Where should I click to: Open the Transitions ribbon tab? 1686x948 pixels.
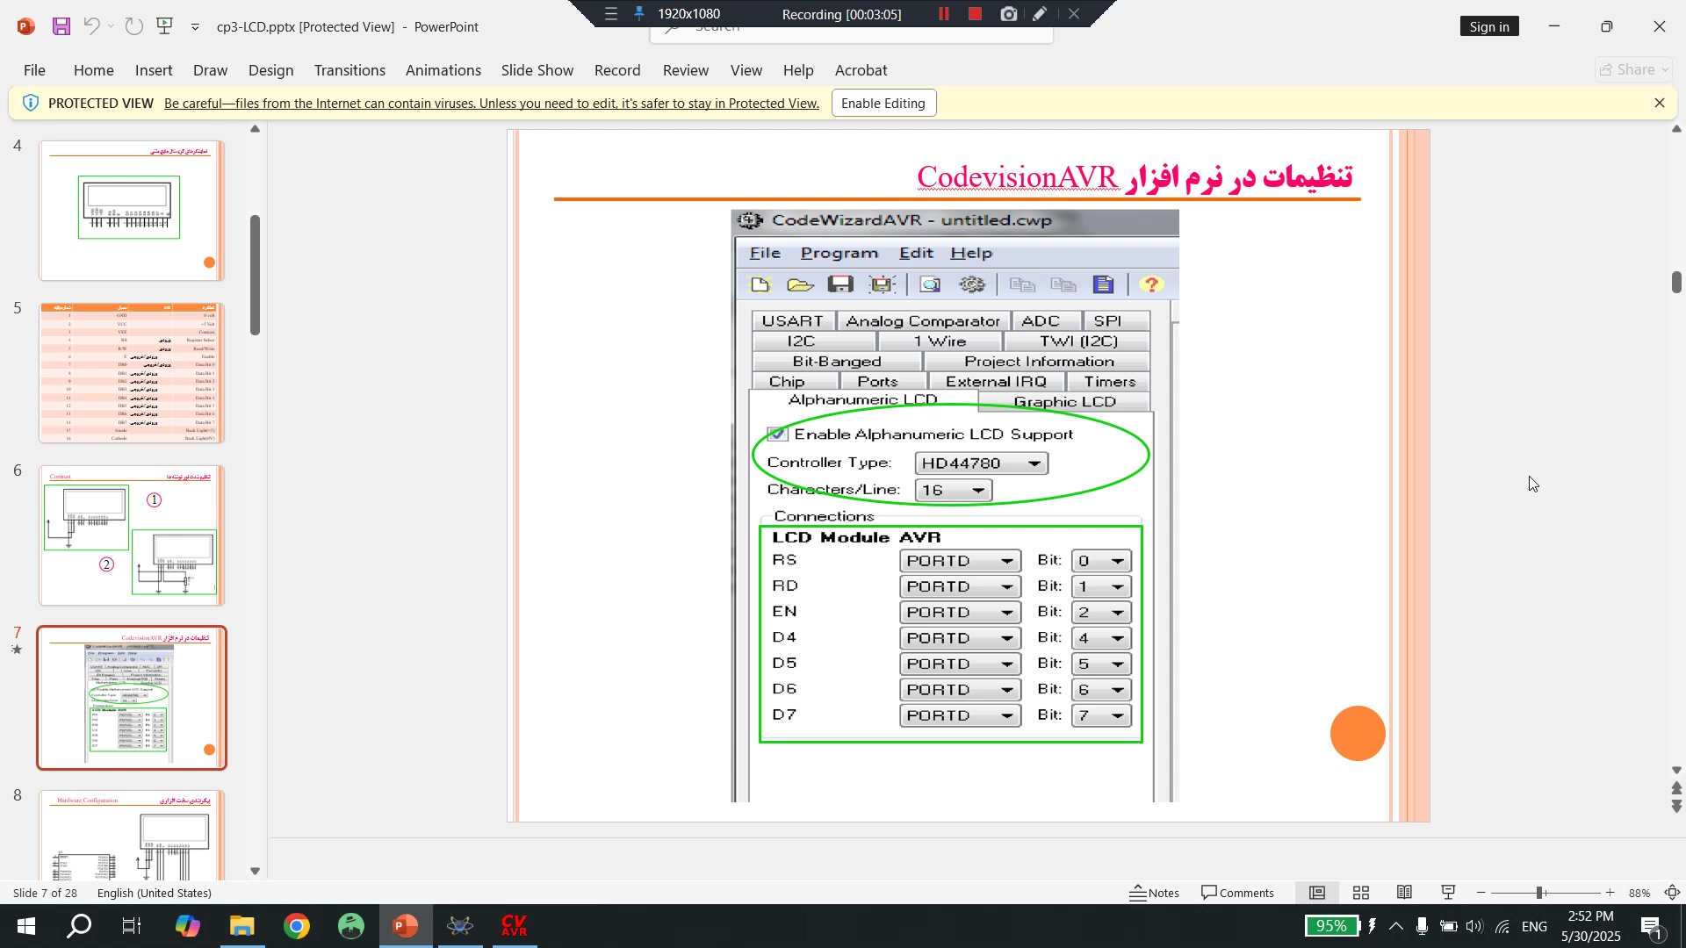(349, 70)
